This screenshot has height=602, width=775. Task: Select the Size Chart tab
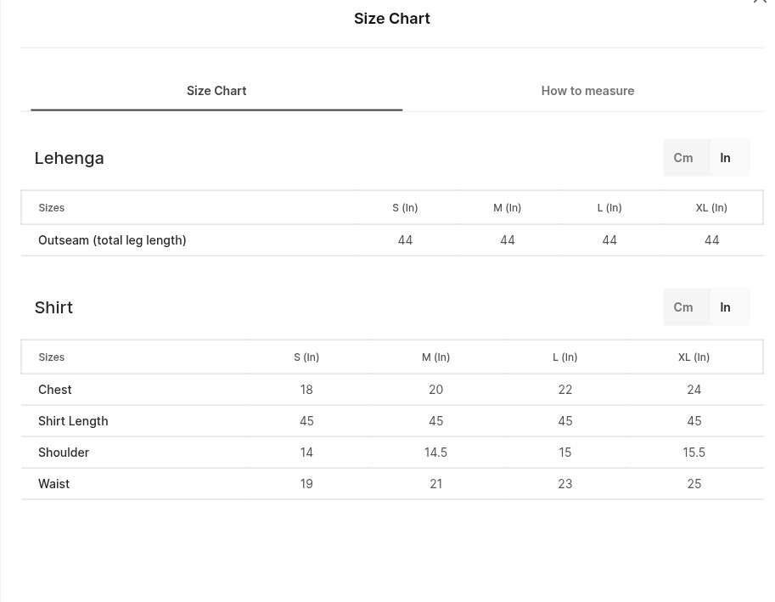[x=216, y=91]
